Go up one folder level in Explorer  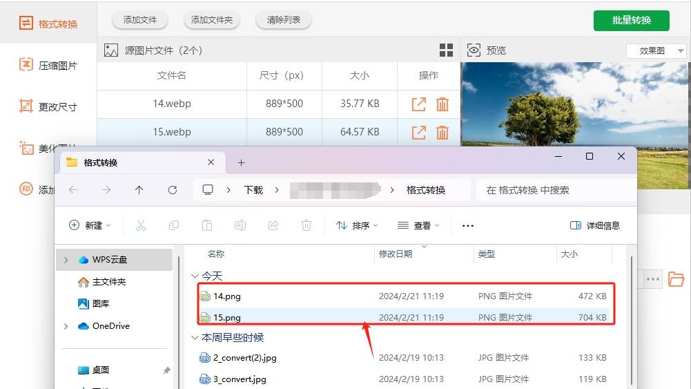139,189
